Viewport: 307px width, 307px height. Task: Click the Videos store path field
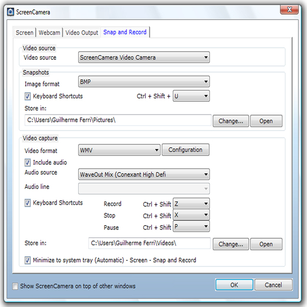[149, 243]
